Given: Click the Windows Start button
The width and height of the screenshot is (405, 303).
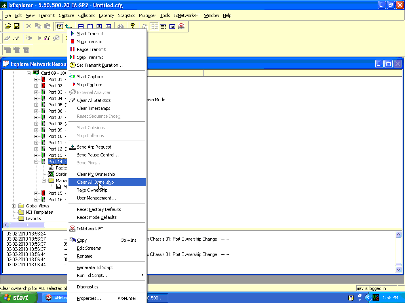Looking at the screenshot, I should click(18, 297).
